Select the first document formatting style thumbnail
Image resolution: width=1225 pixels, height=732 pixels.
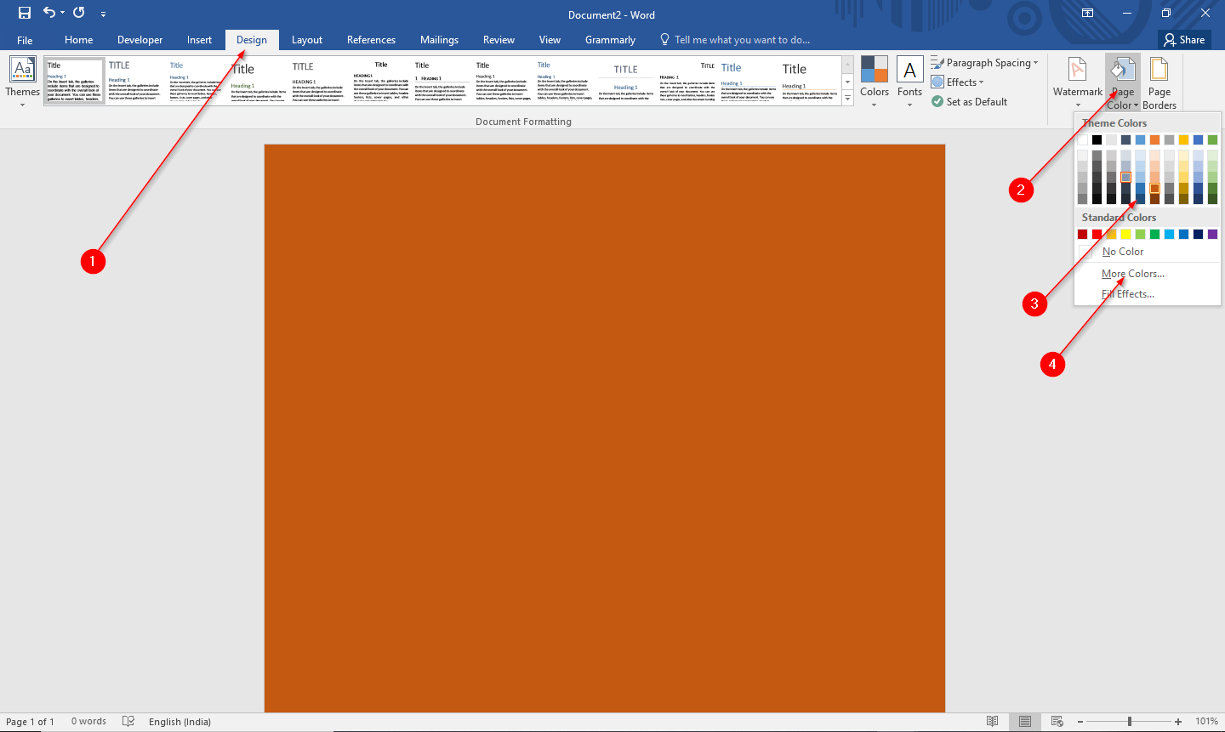74,81
